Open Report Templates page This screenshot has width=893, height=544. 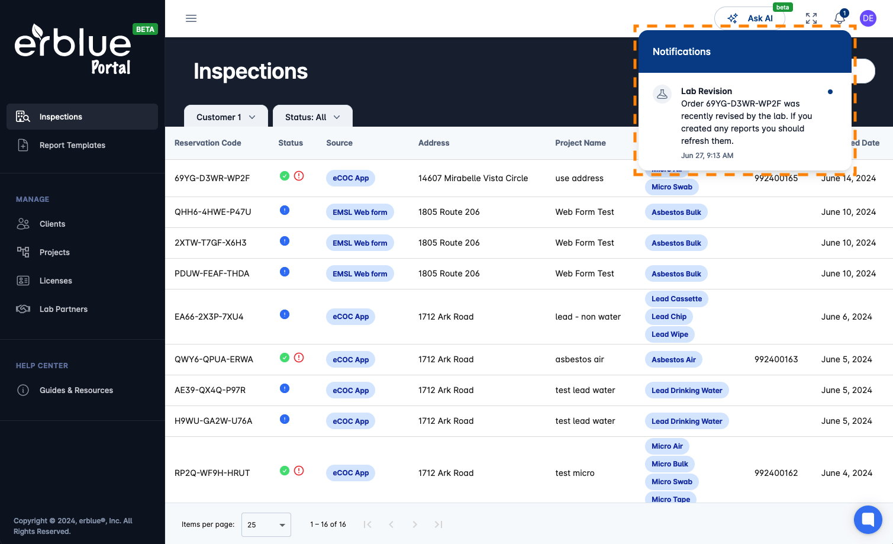(x=82, y=145)
